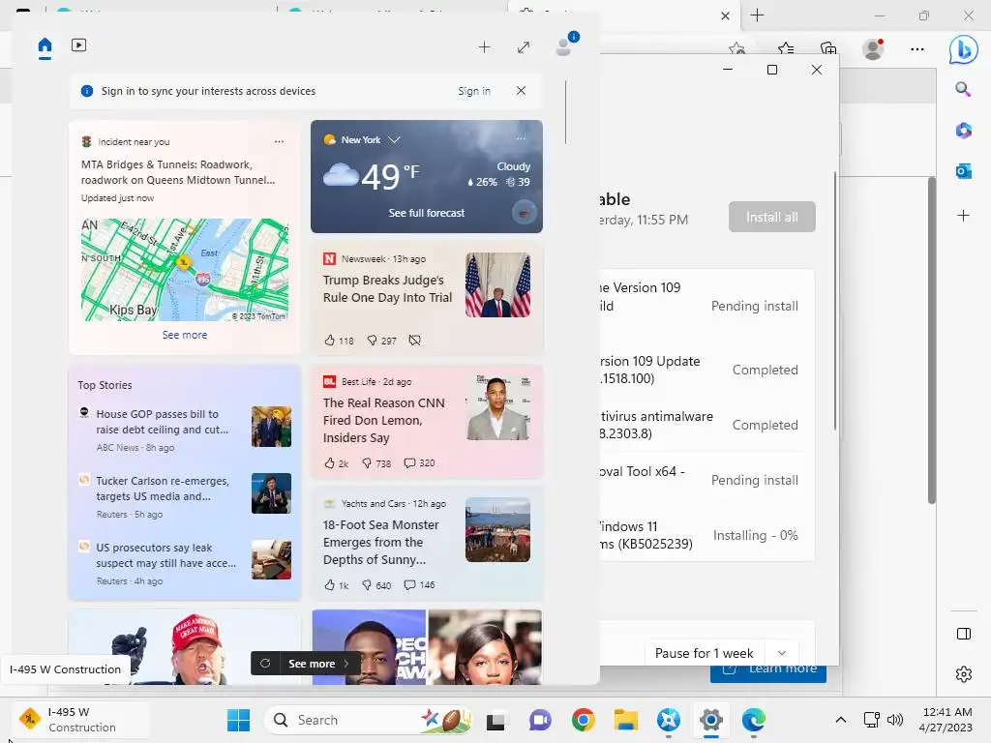Viewport: 991px width, 743px height.
Task: Toggle the Edge sidebar visibility icon
Action: (964, 634)
